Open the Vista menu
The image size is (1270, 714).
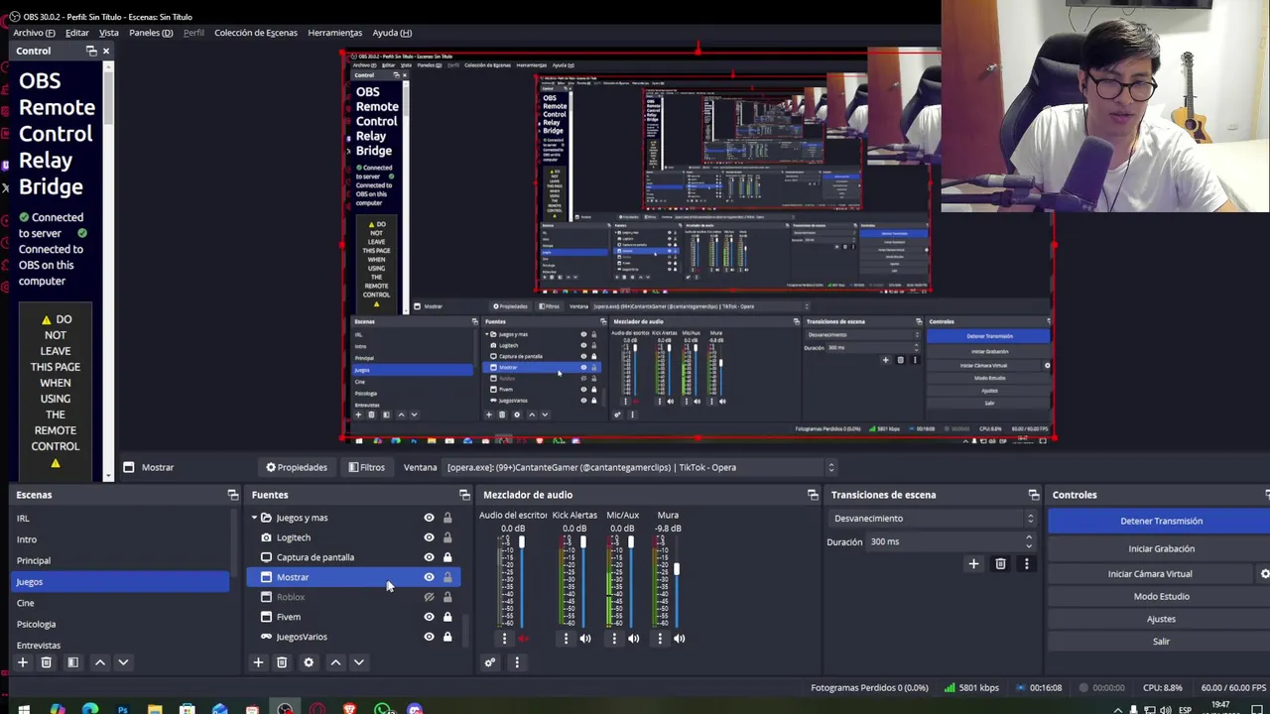(x=108, y=33)
